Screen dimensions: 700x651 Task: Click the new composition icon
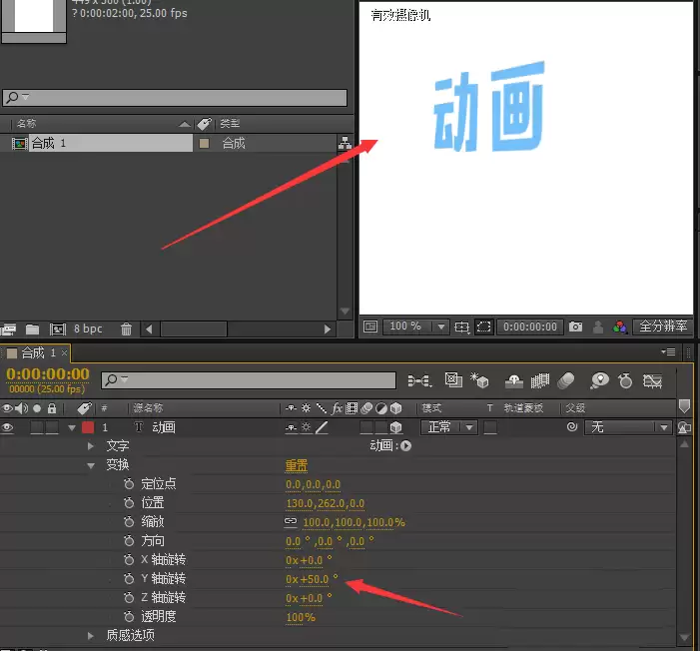coord(58,329)
